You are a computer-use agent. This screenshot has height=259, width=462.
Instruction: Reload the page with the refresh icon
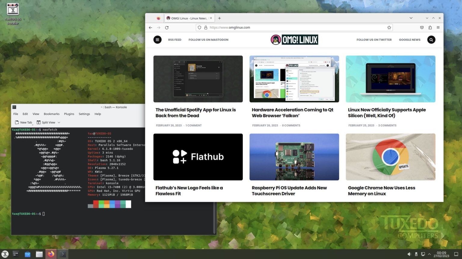(167, 27)
